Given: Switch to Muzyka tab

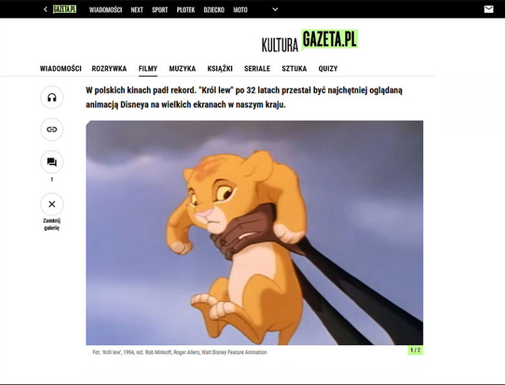Looking at the screenshot, I should coord(182,69).
